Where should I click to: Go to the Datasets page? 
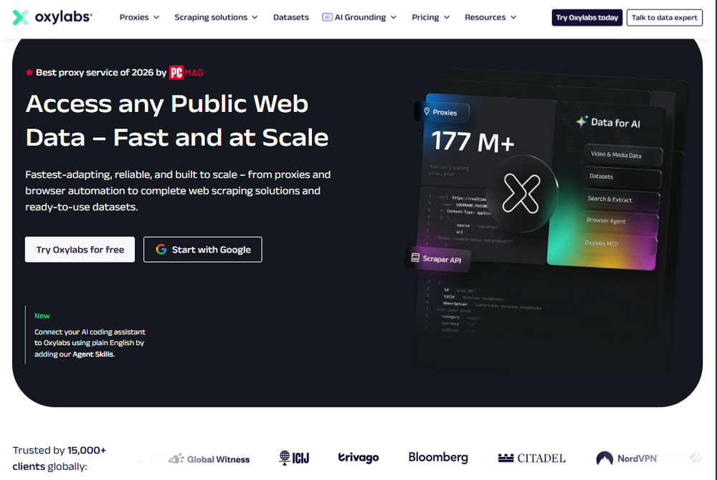click(x=291, y=17)
